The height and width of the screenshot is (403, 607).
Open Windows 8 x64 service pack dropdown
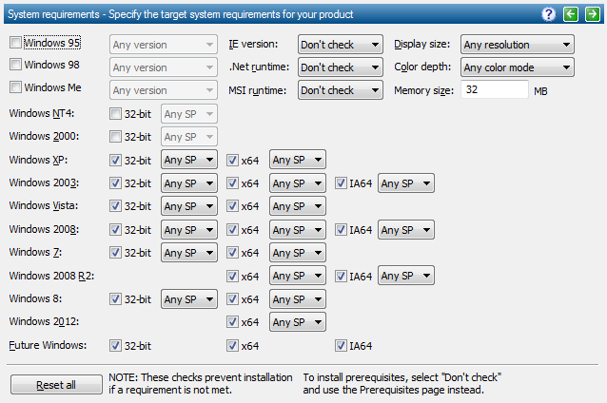coord(298,299)
